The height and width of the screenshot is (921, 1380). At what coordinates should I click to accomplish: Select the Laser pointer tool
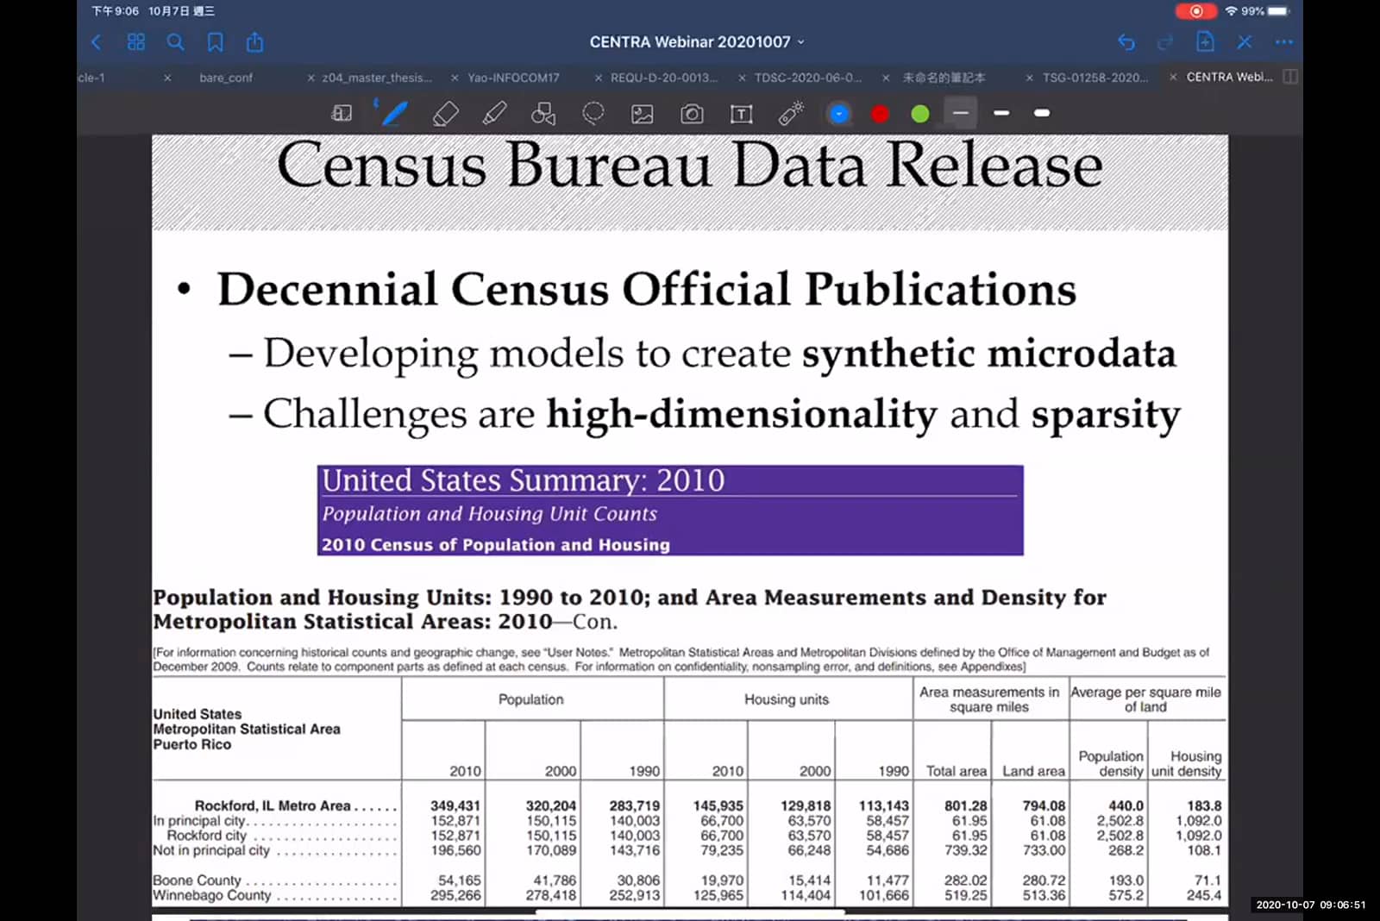[790, 113]
